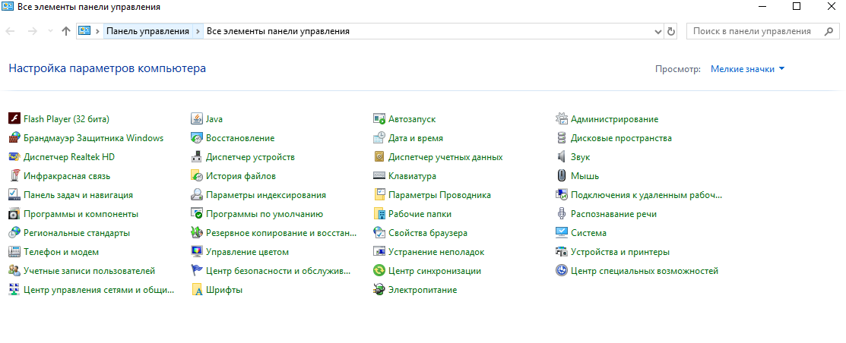Open the Устранение неполадок link
846x343 pixels.
pos(436,252)
